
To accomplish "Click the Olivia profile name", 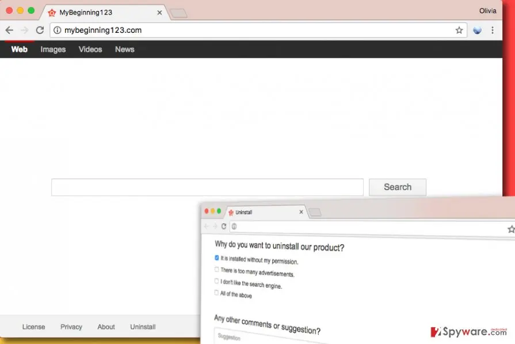I will (x=487, y=11).
